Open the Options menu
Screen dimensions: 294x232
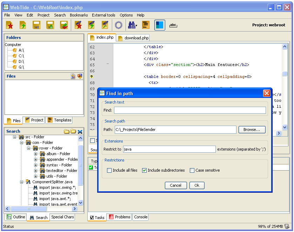coord(126,15)
